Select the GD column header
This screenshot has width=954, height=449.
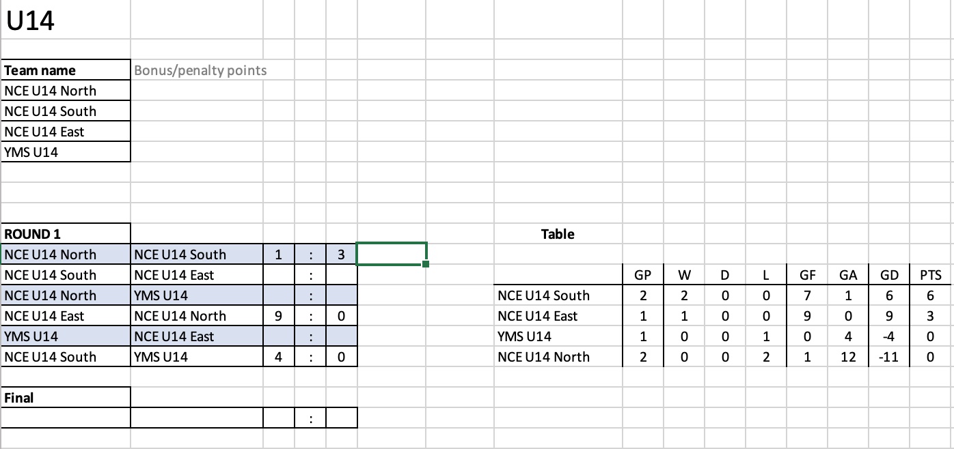tap(889, 275)
